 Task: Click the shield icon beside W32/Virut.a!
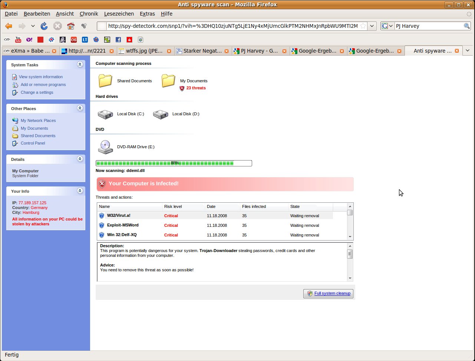(x=102, y=215)
